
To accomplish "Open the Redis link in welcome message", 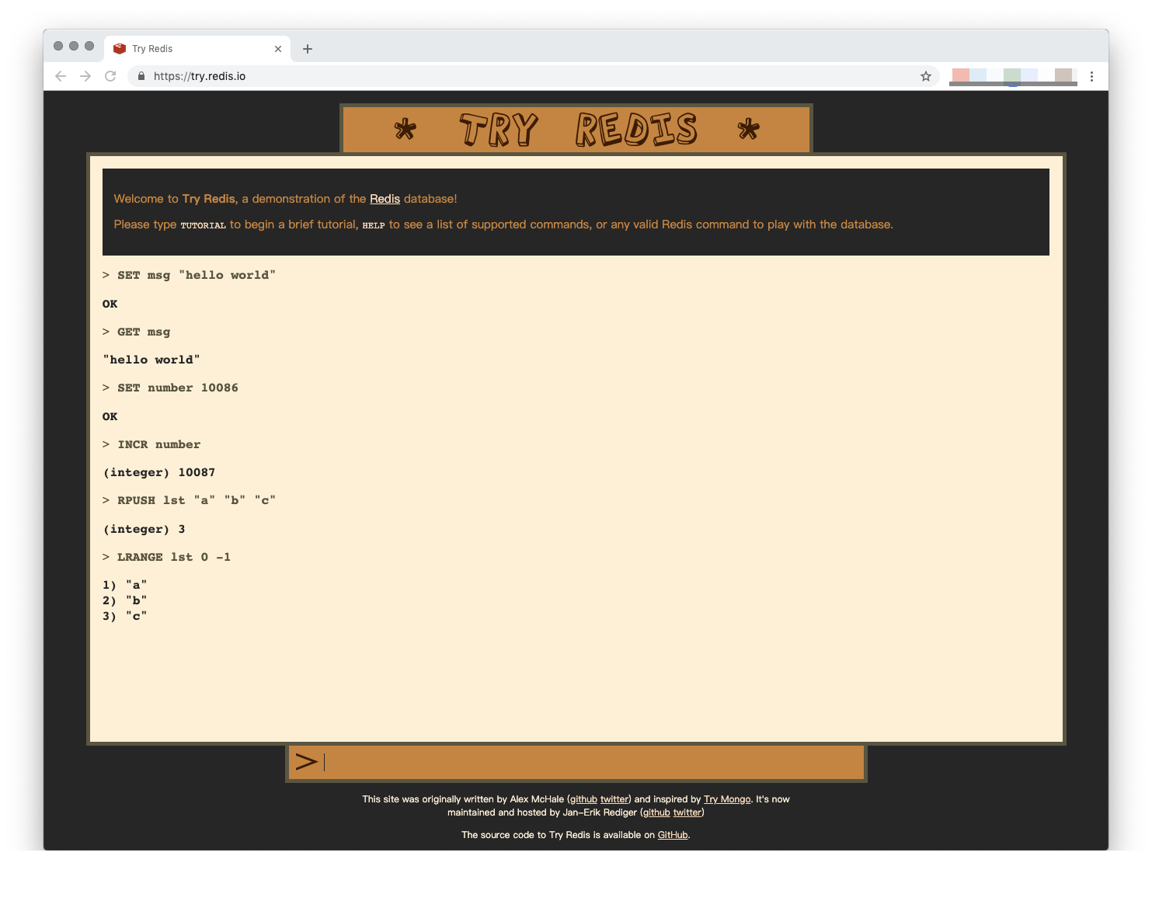I will tap(385, 199).
